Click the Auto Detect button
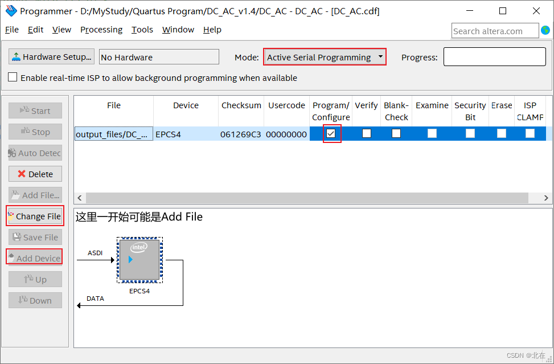554x364 pixels. (x=35, y=153)
